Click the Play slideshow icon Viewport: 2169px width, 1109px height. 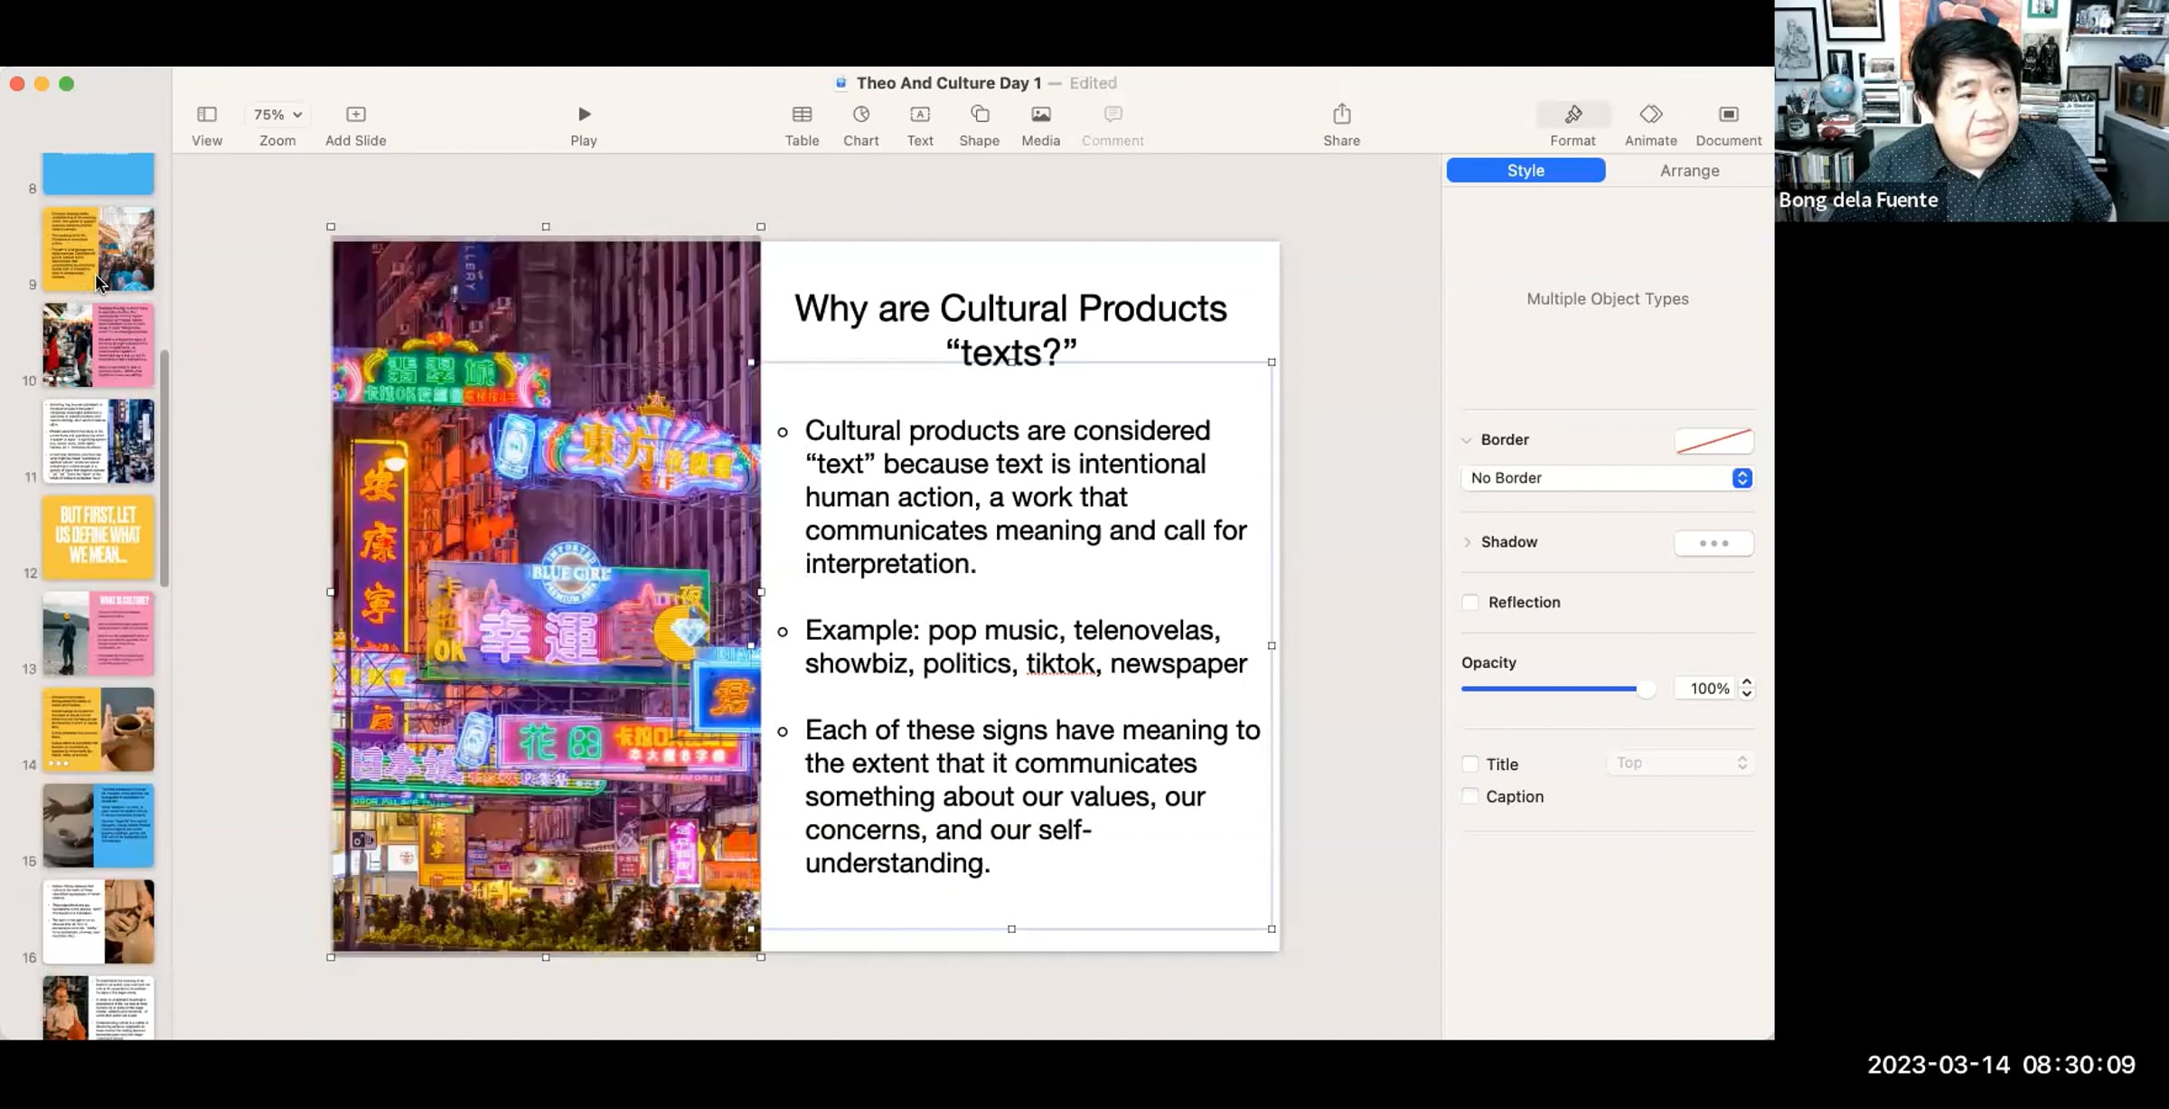pyautogui.click(x=584, y=115)
